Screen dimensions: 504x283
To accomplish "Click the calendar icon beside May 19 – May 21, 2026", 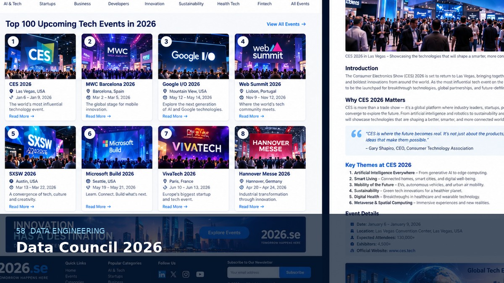I will pyautogui.click(x=88, y=187).
